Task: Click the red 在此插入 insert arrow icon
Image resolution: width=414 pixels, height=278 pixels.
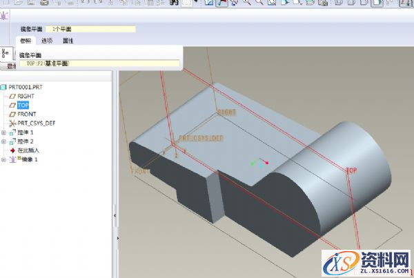Action: point(12,150)
